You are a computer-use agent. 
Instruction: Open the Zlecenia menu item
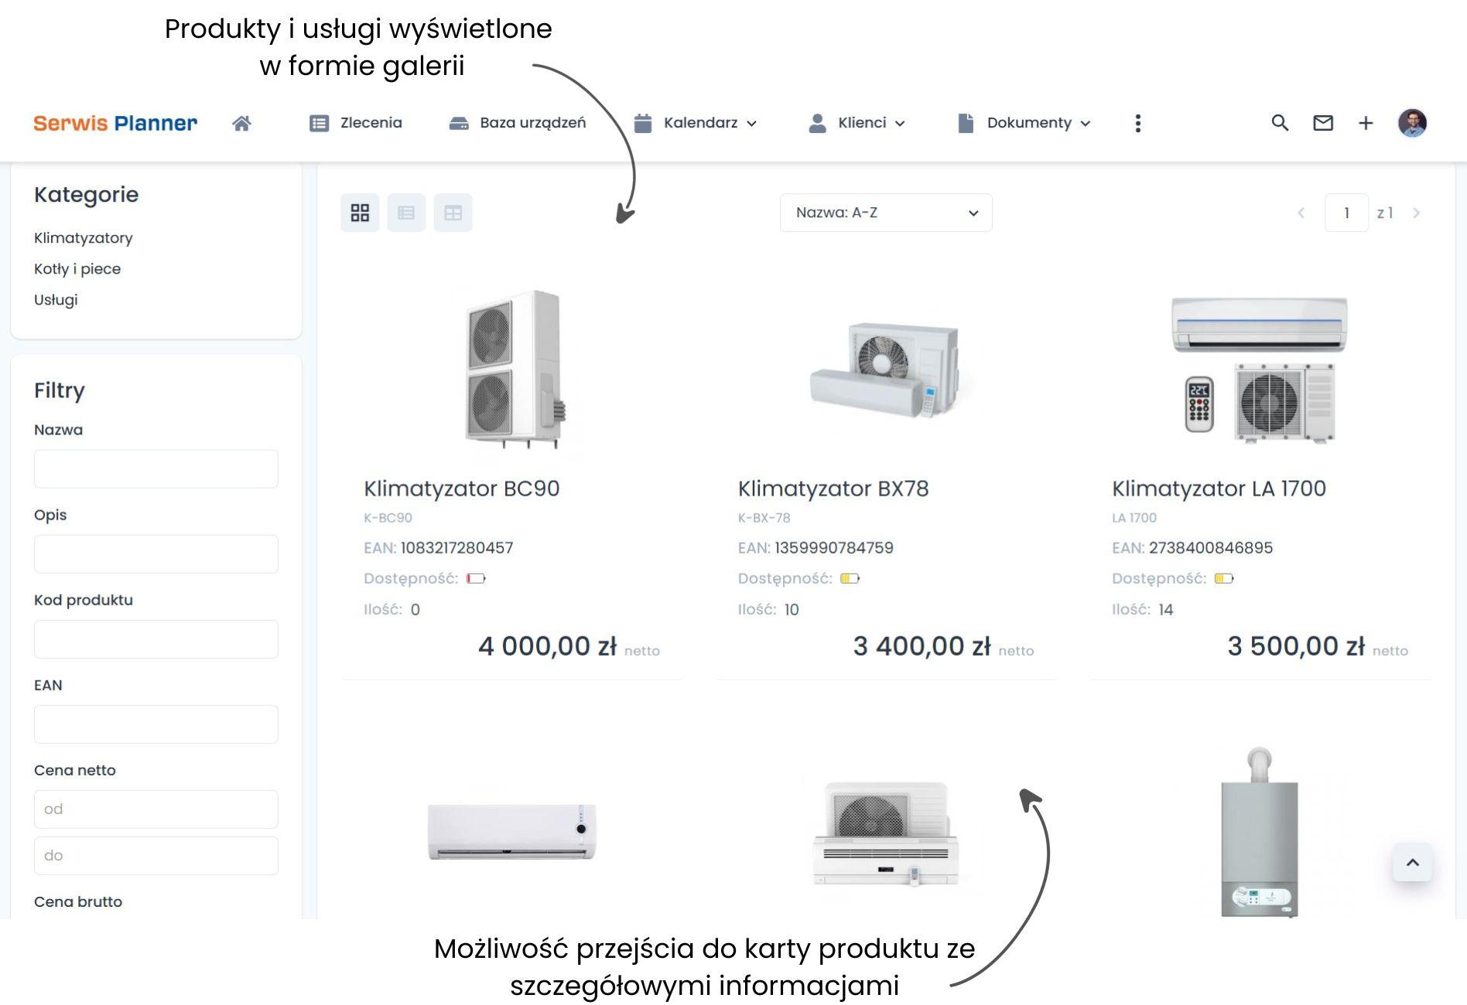(x=356, y=123)
